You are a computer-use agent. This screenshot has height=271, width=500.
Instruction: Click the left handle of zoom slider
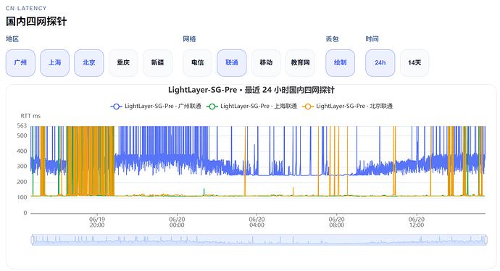33,240
